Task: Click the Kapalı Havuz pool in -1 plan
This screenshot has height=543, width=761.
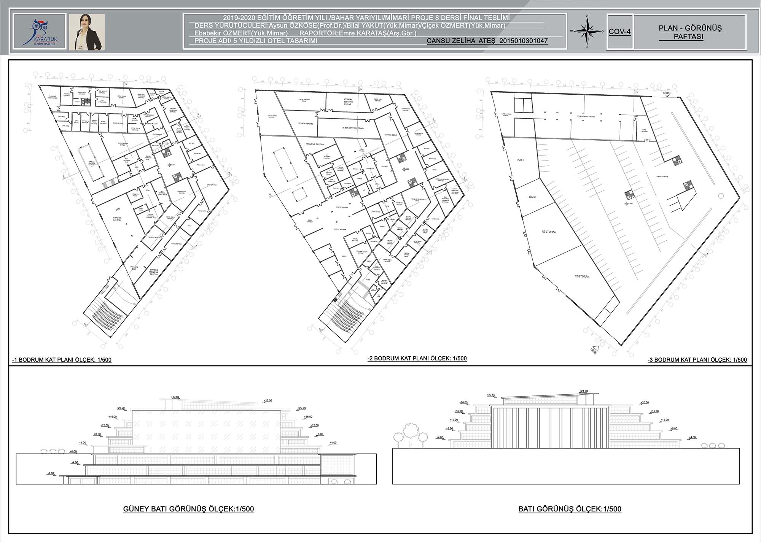Action: point(91,163)
